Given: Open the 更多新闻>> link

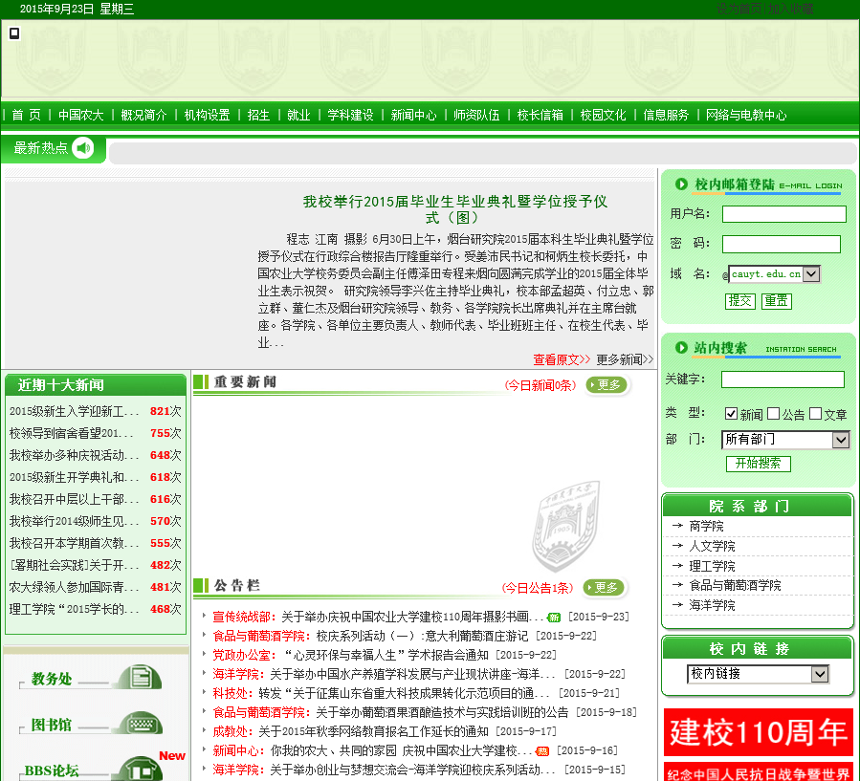Looking at the screenshot, I should click(x=626, y=359).
